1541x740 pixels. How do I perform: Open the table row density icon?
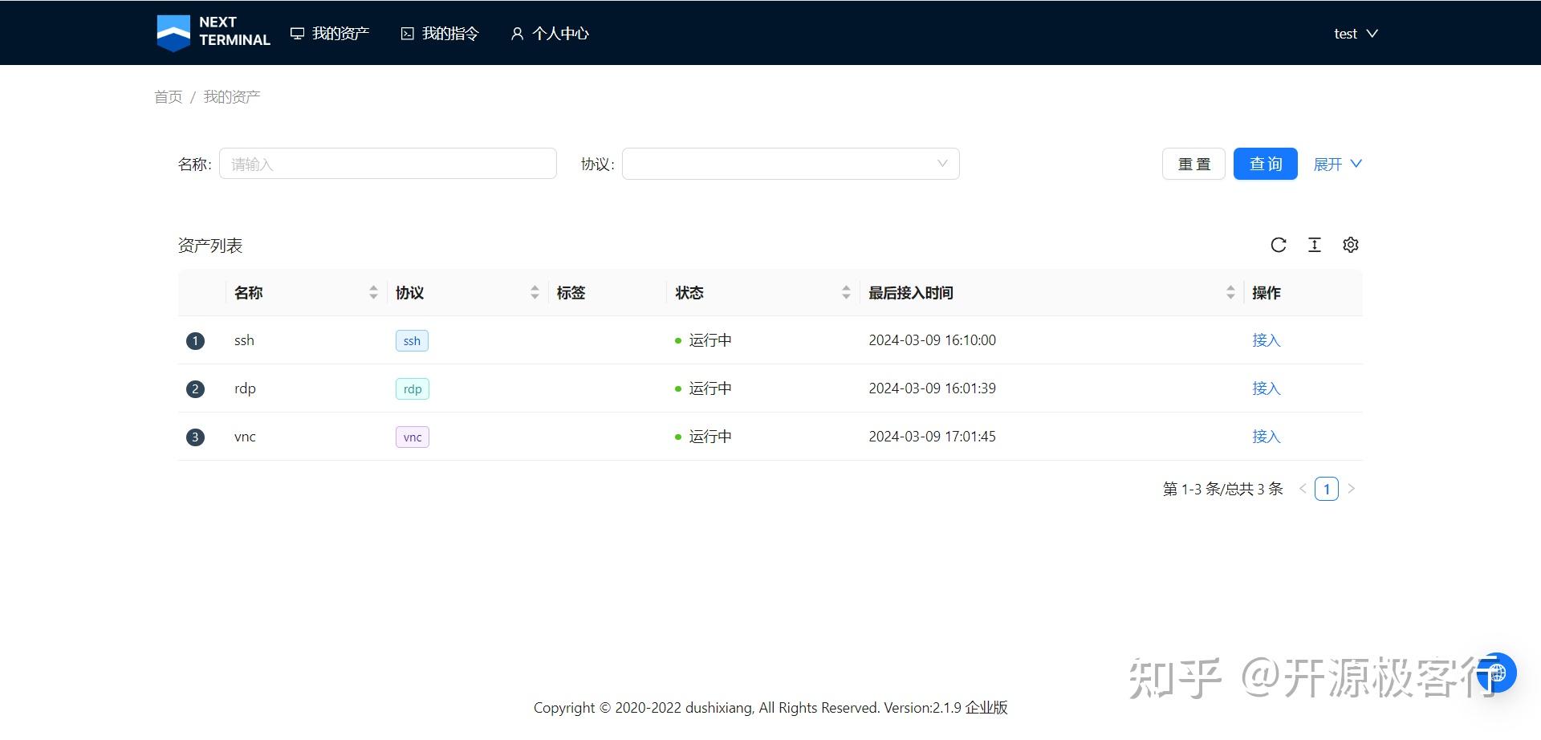[1314, 245]
